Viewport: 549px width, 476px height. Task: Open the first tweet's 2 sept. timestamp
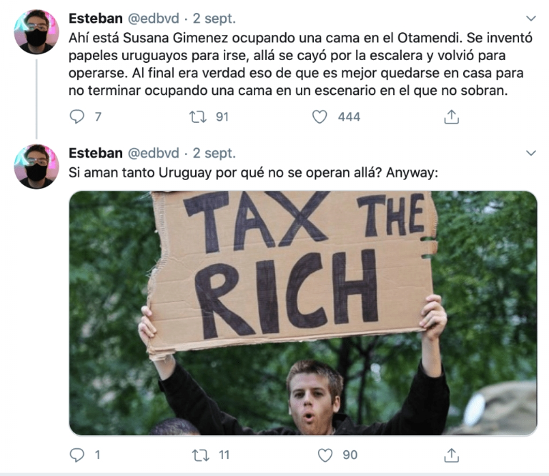point(214,19)
